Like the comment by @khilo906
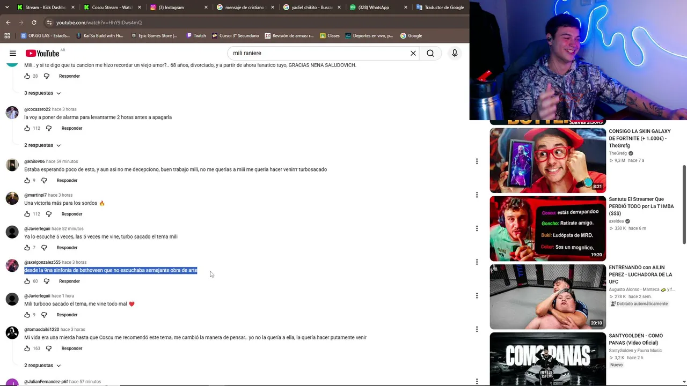This screenshot has width=687, height=386. [27, 181]
